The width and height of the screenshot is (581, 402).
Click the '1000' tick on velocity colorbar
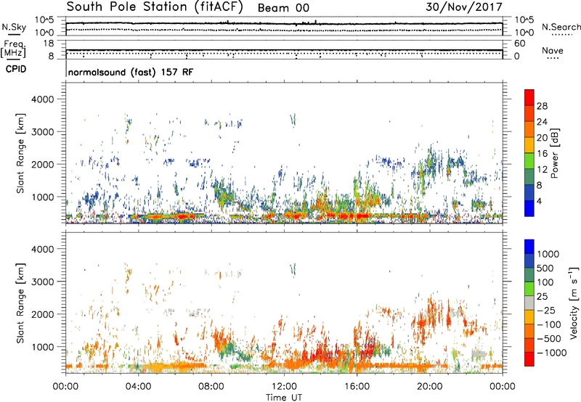(x=548, y=254)
